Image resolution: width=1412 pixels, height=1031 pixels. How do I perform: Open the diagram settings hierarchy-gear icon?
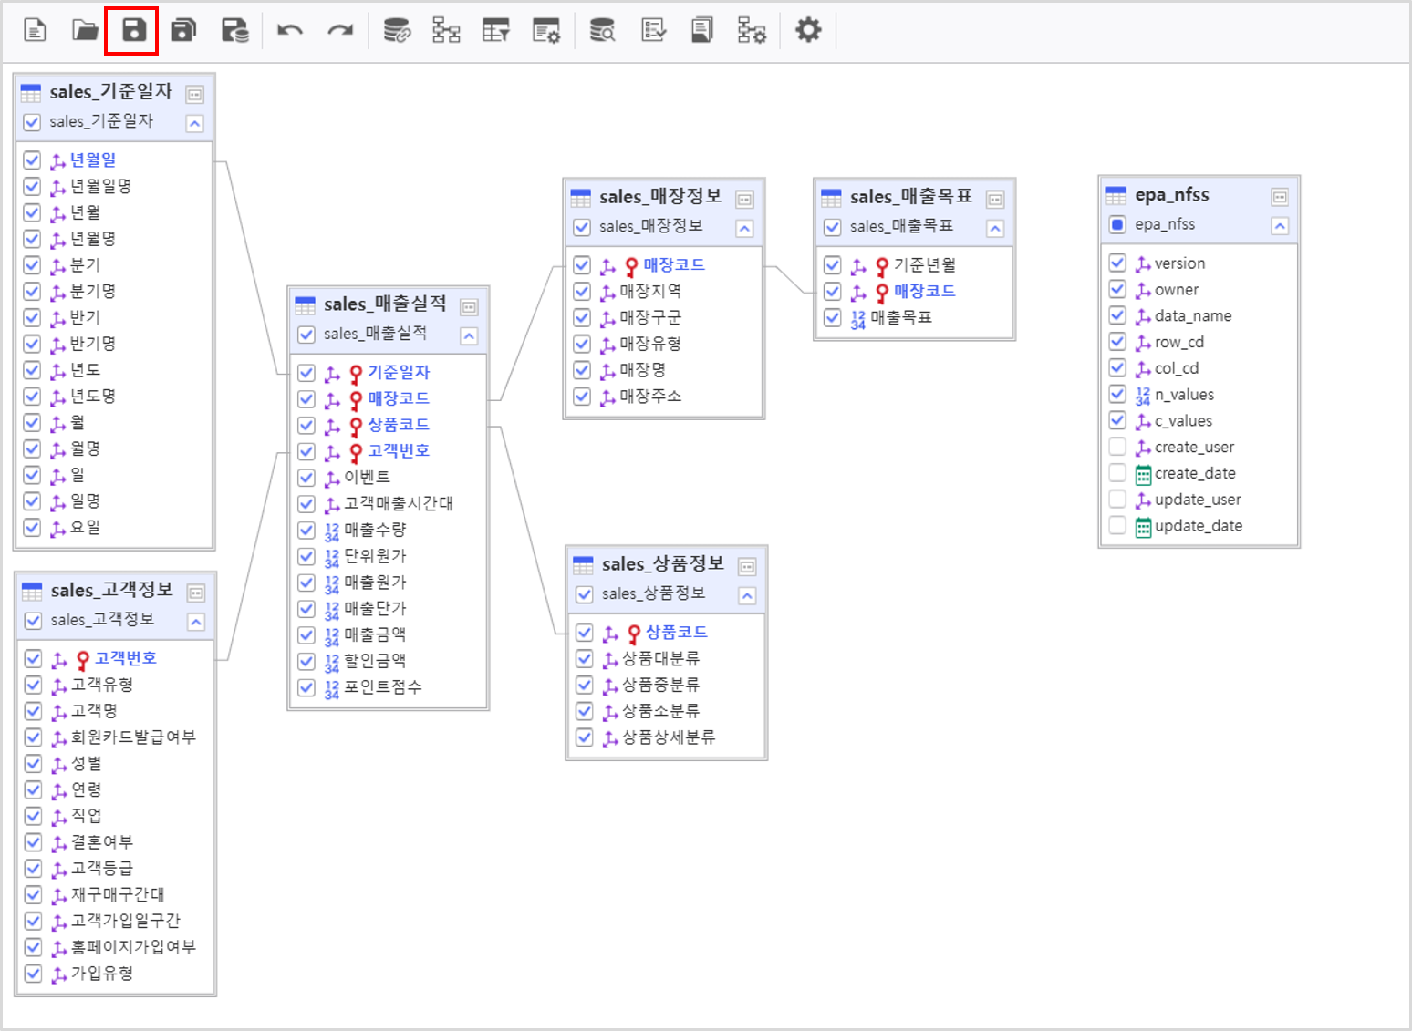[752, 30]
